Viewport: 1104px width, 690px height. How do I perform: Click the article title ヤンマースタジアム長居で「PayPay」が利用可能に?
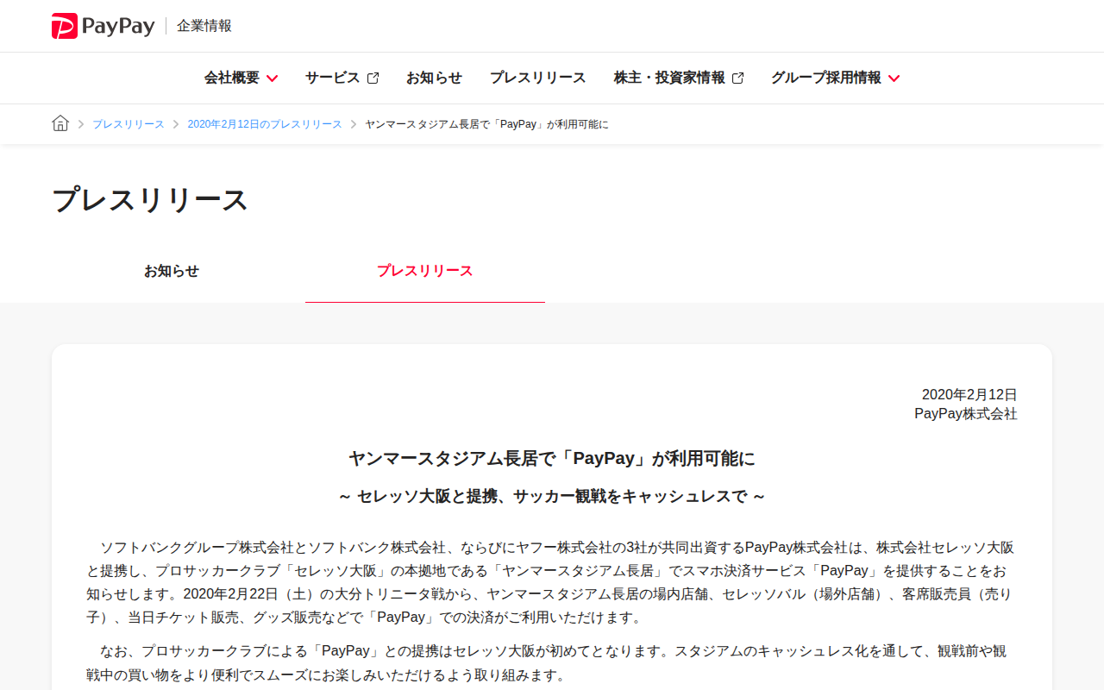(552, 458)
